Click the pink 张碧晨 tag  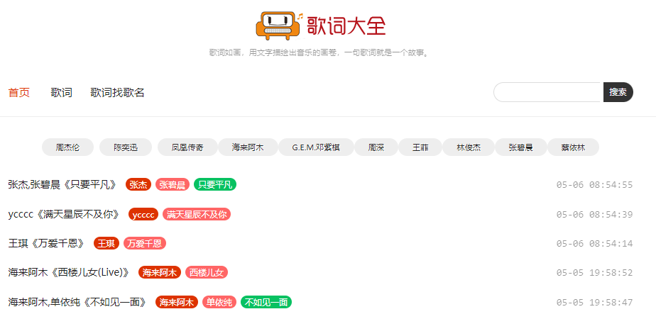pyautogui.click(x=173, y=184)
